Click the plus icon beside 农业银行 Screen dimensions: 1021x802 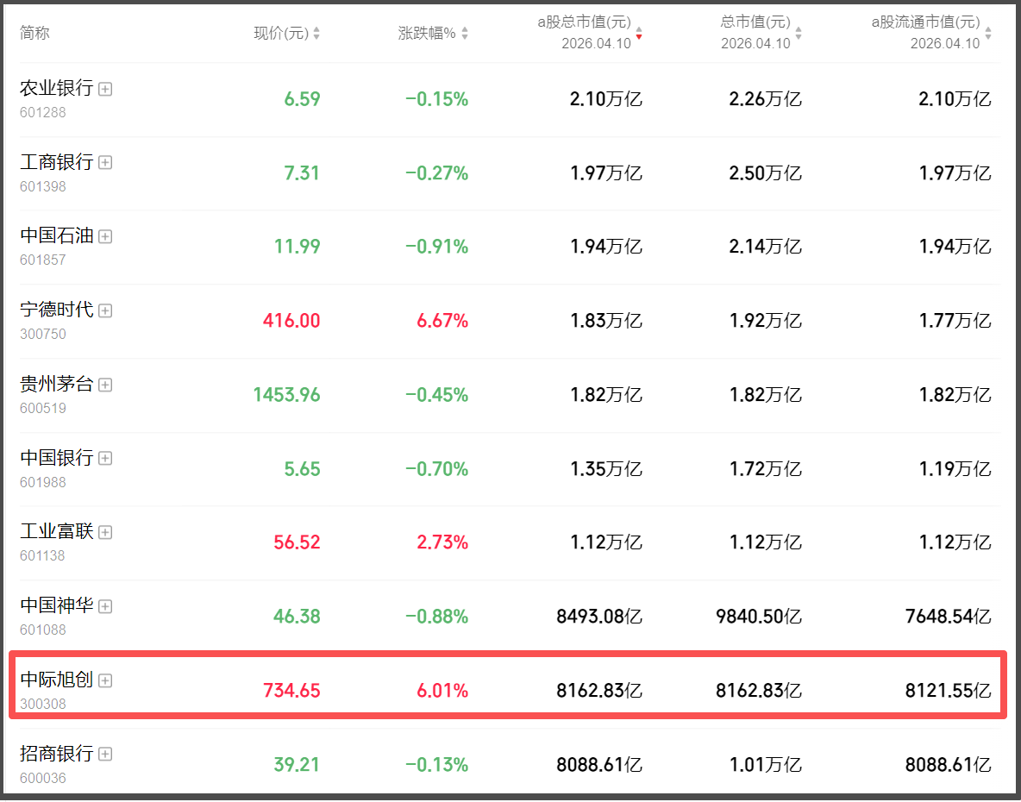tap(105, 89)
